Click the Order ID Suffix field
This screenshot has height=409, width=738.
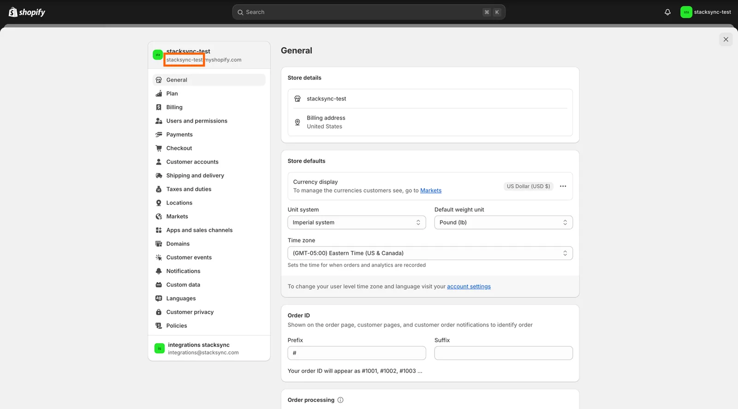pos(503,353)
